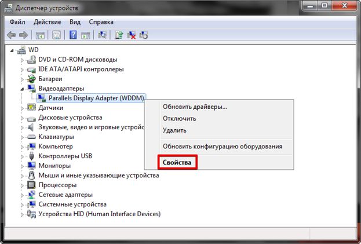
Task: Toggle the console tree toolbar icon
Action: click(40, 35)
